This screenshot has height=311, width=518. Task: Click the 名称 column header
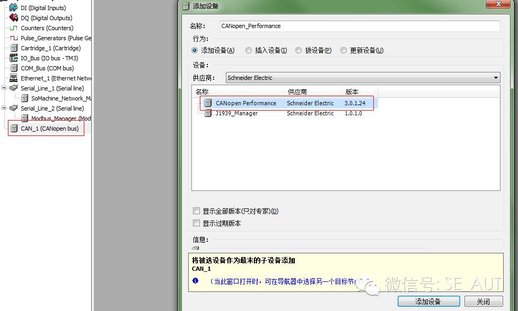point(238,92)
